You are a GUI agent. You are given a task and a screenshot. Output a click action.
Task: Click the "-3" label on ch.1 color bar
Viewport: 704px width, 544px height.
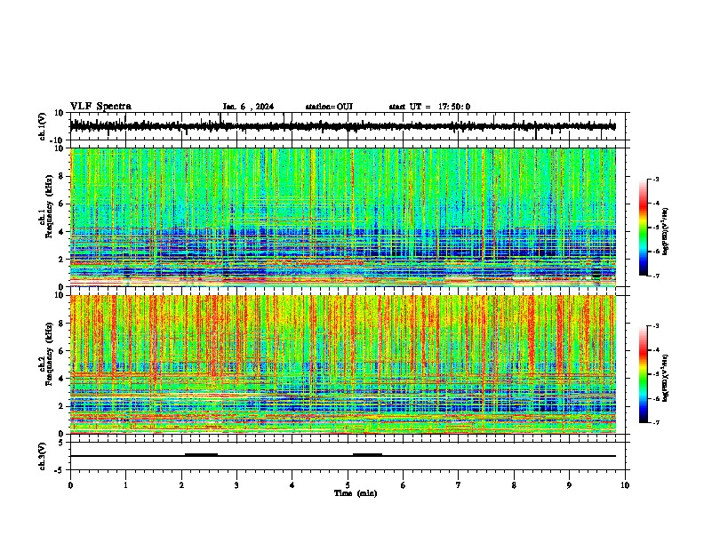[655, 179]
